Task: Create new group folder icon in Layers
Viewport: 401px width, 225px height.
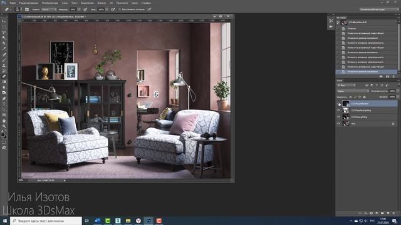Action: pos(382,213)
